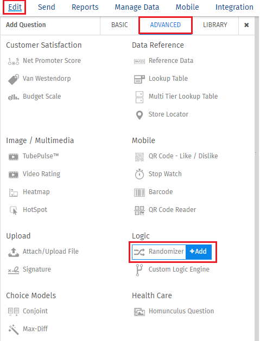Click the Barcode icon

pyautogui.click(x=139, y=192)
